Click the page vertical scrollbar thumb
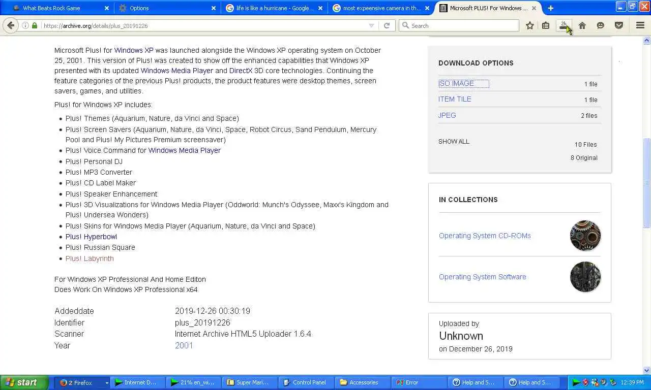The image size is (651, 390). [647, 183]
